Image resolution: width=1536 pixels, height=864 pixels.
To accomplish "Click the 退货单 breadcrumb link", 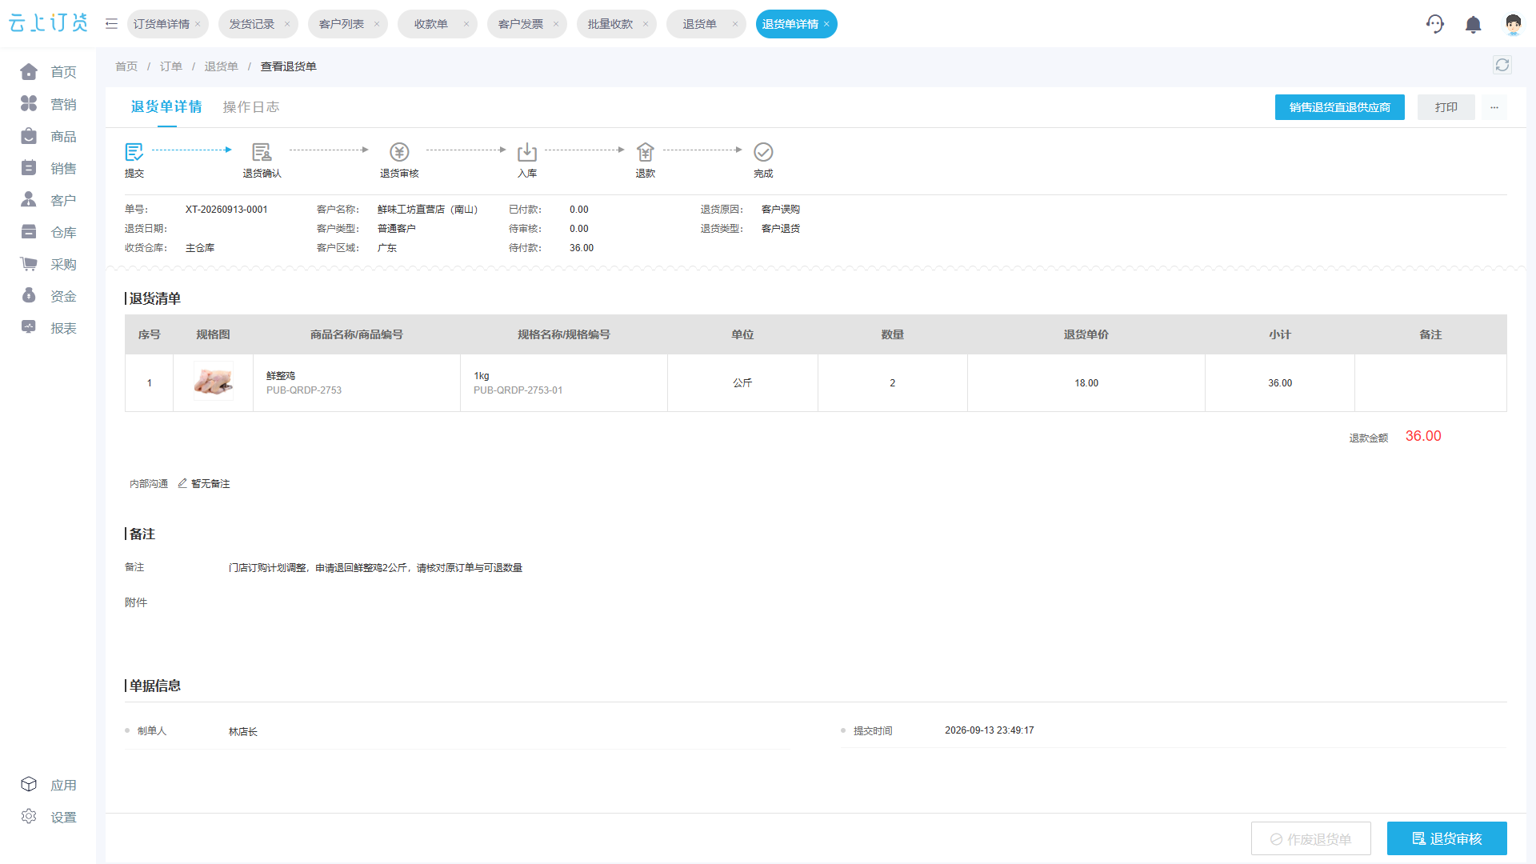I will point(221,66).
